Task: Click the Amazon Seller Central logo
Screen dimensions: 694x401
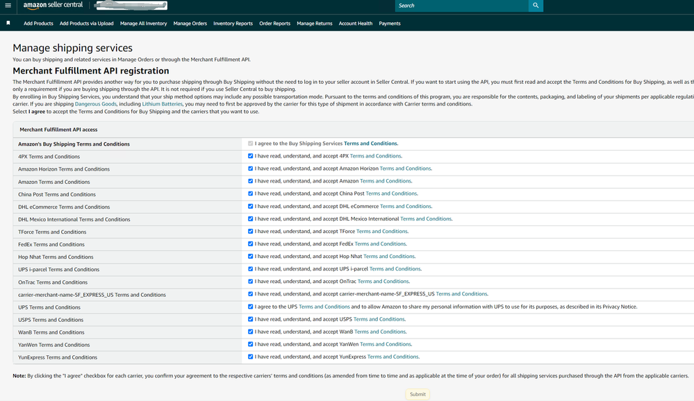Action: pos(53,6)
